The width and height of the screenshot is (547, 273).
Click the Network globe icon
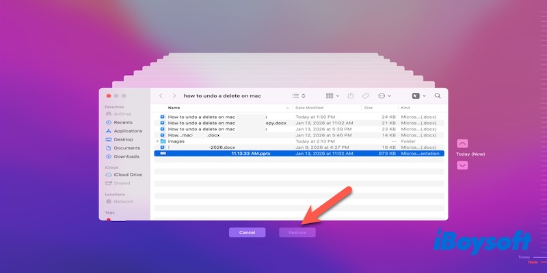[109, 201]
